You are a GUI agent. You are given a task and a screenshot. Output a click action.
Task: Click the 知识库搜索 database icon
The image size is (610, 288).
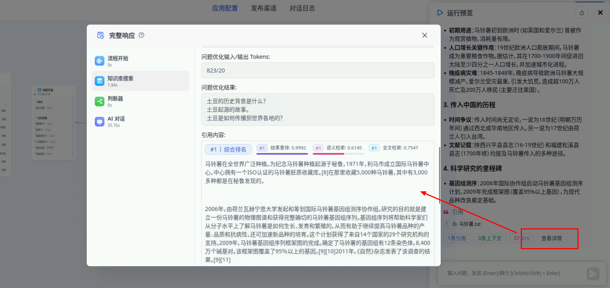pos(99,81)
